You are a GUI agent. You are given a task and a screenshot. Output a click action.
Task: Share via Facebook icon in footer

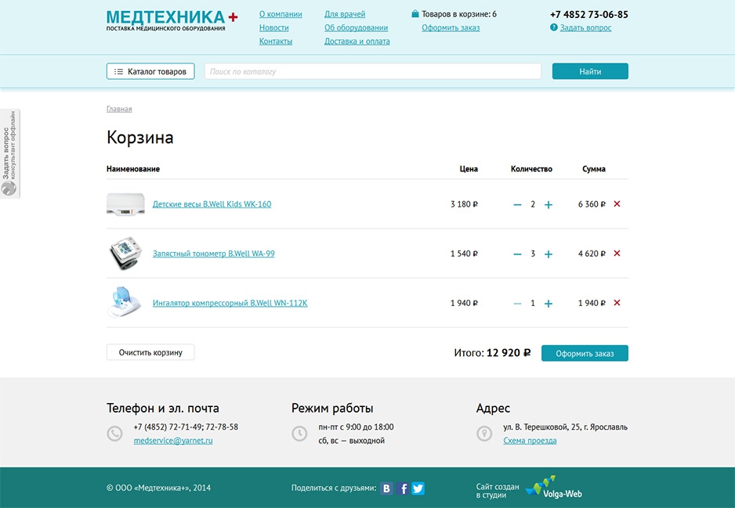tap(402, 488)
